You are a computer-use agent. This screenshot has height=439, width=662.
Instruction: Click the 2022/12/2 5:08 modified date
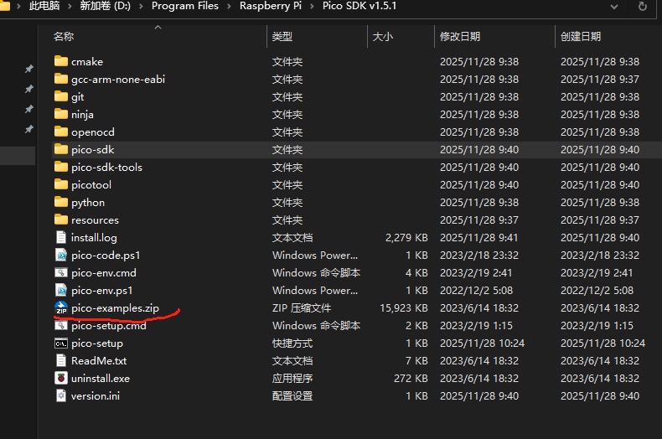476,291
